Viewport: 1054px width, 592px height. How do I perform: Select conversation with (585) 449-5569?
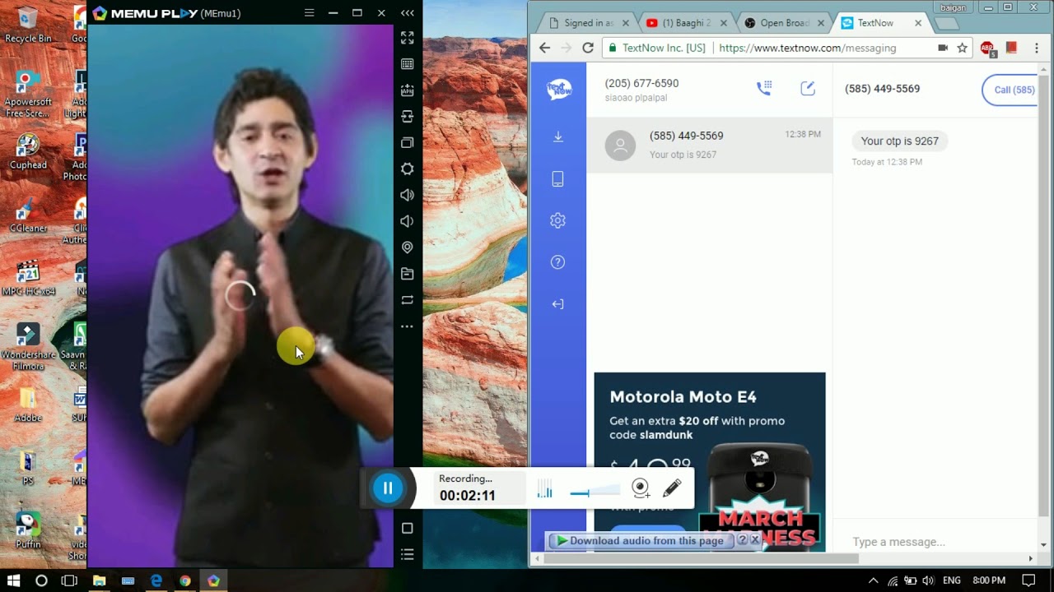710,146
